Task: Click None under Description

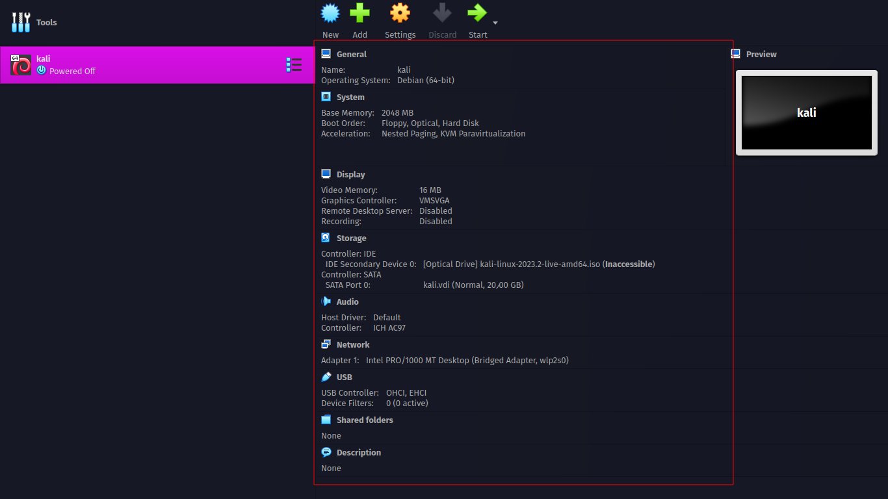Action: [331, 468]
